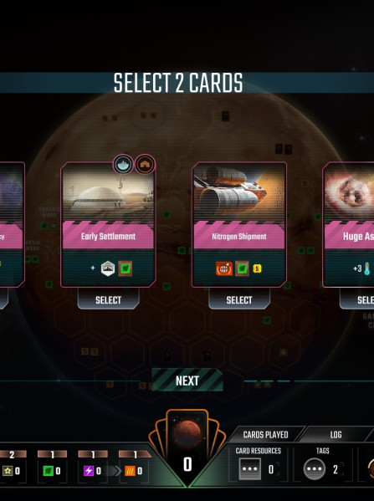
Task: Click the city building tag icon above Early Settlement
Action: point(145,164)
